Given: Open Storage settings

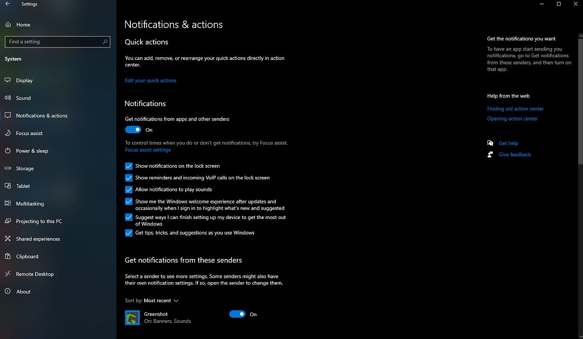Looking at the screenshot, I should 58,168.
